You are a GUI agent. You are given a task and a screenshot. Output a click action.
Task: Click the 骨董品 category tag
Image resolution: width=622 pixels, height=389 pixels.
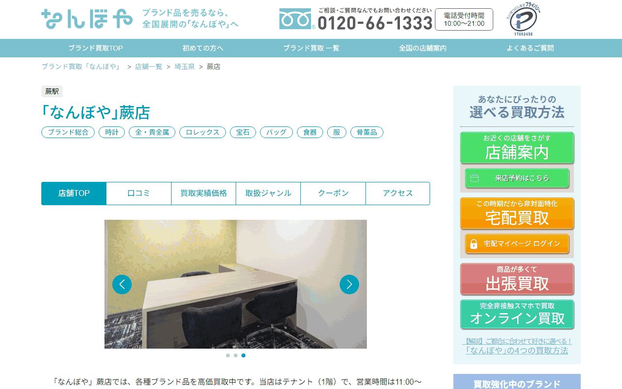367,132
